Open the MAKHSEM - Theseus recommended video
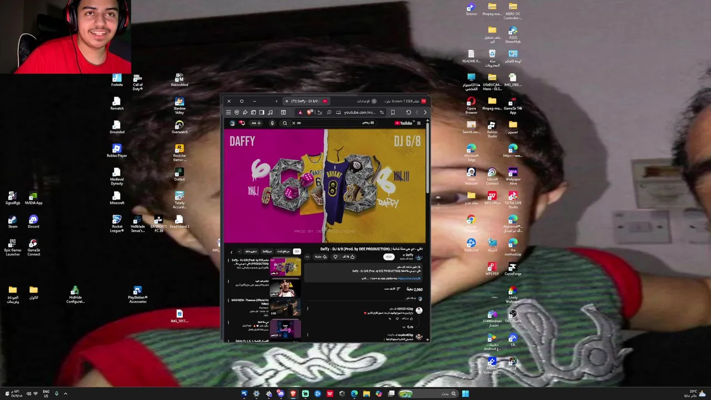 pyautogui.click(x=286, y=307)
